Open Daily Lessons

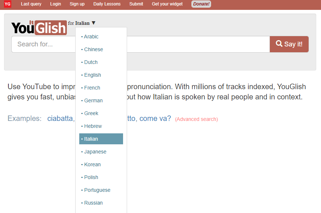click(107, 4)
